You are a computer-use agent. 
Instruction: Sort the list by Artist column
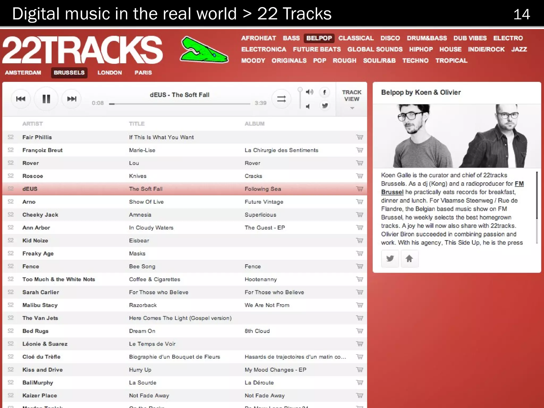point(32,124)
